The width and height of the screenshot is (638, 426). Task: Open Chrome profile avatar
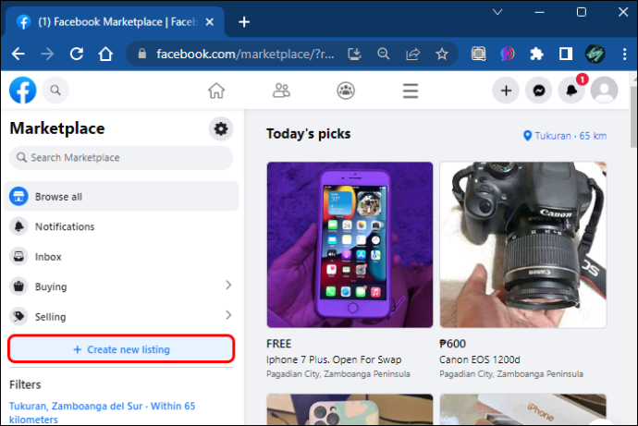point(595,54)
